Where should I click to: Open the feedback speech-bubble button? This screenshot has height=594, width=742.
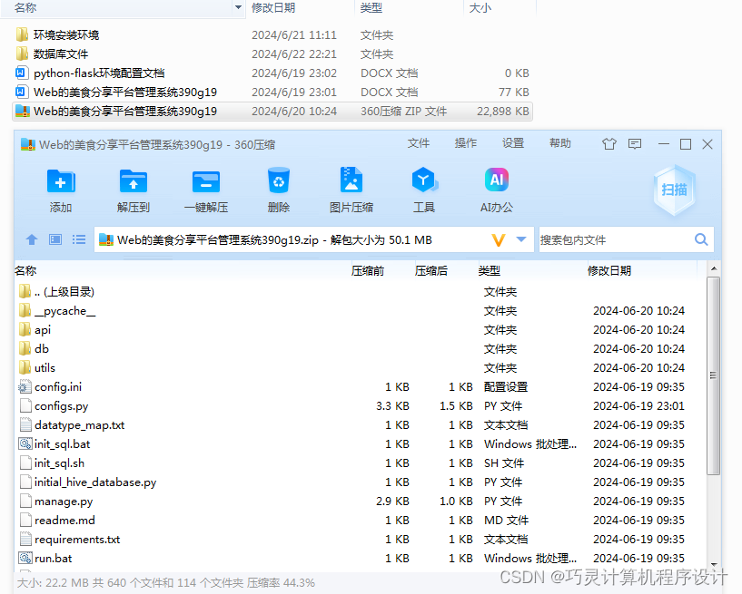click(x=634, y=144)
